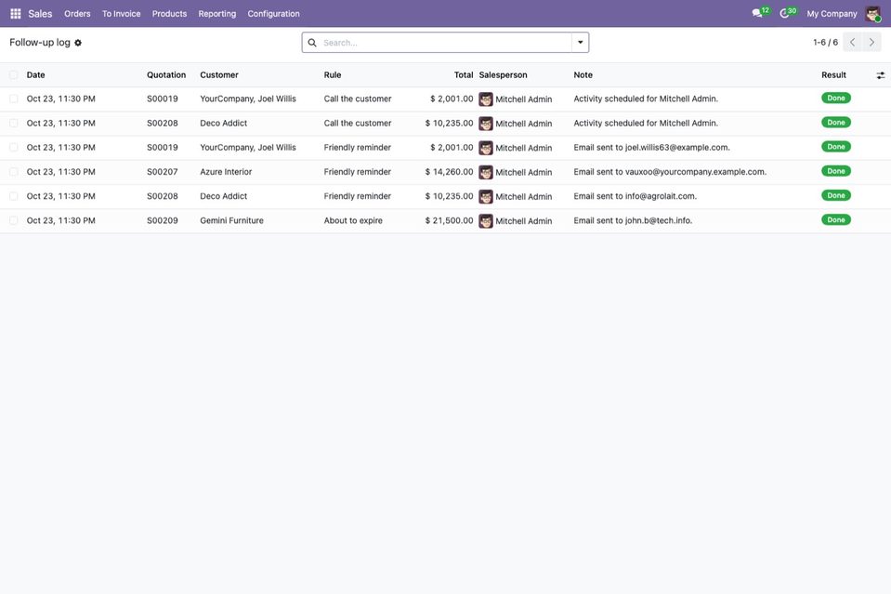
Task: Select the Azure Interior row checkbox
Action: tap(14, 172)
